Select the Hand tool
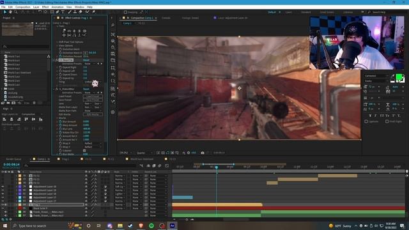409x230 pixels. click(10, 12)
